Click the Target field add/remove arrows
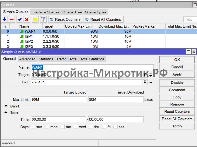 coord(151,75)
